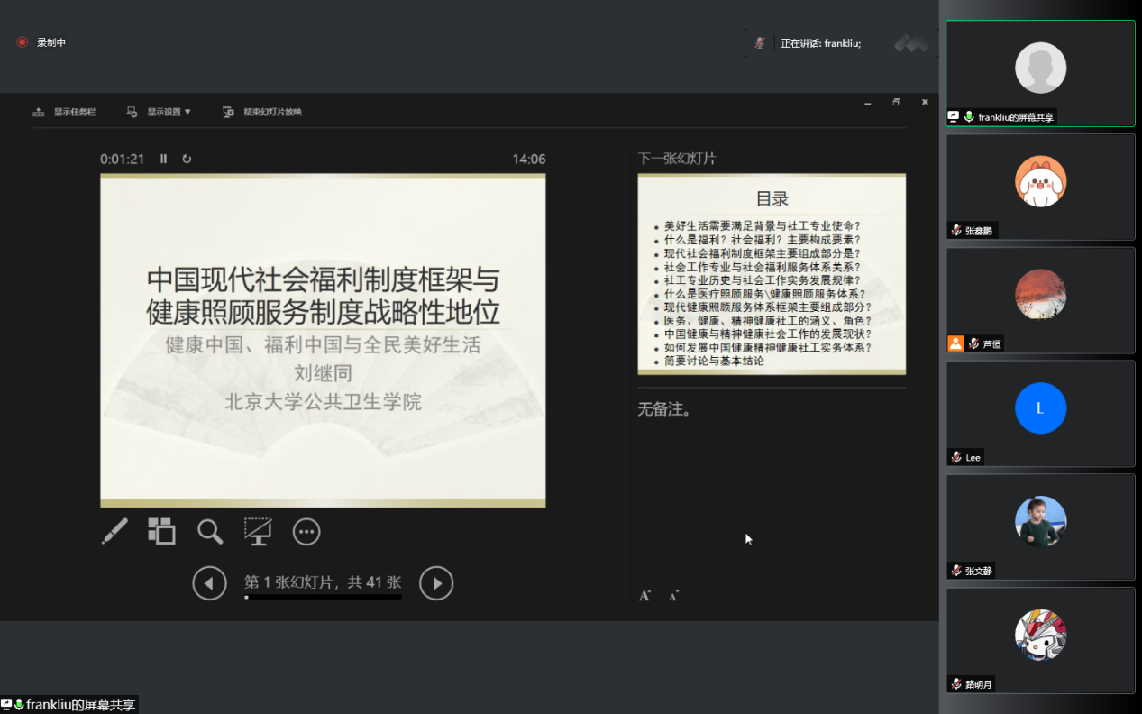
Task: Click the recording indicator 录制中
Action: coord(42,42)
